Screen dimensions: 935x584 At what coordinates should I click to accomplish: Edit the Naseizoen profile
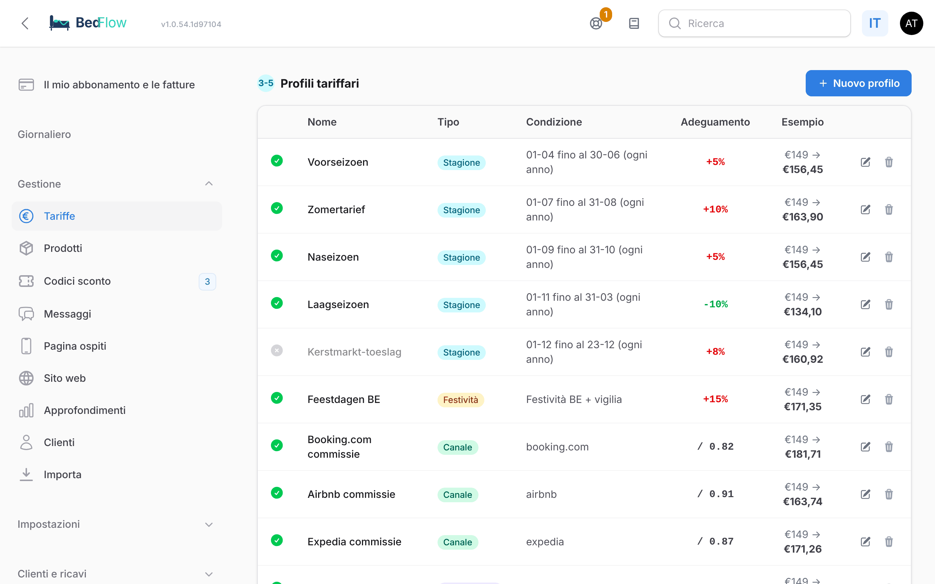pyautogui.click(x=866, y=257)
